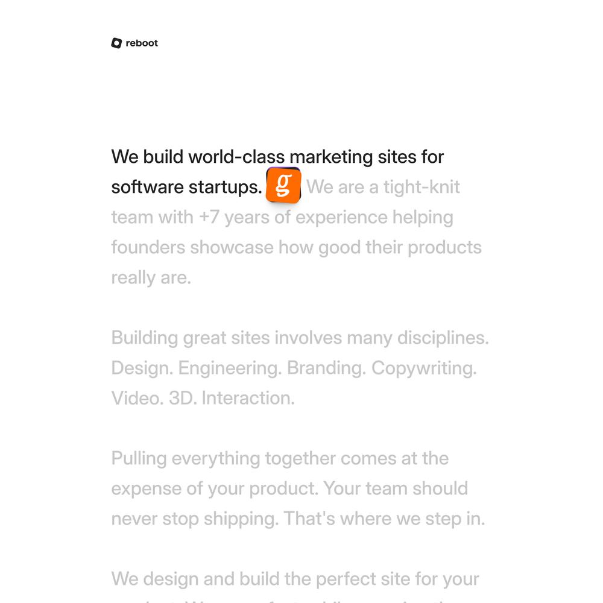The width and height of the screenshot is (603, 603).
Task: Click the line "Building great sites involves many disciplines."
Action: pyautogui.click(x=300, y=338)
